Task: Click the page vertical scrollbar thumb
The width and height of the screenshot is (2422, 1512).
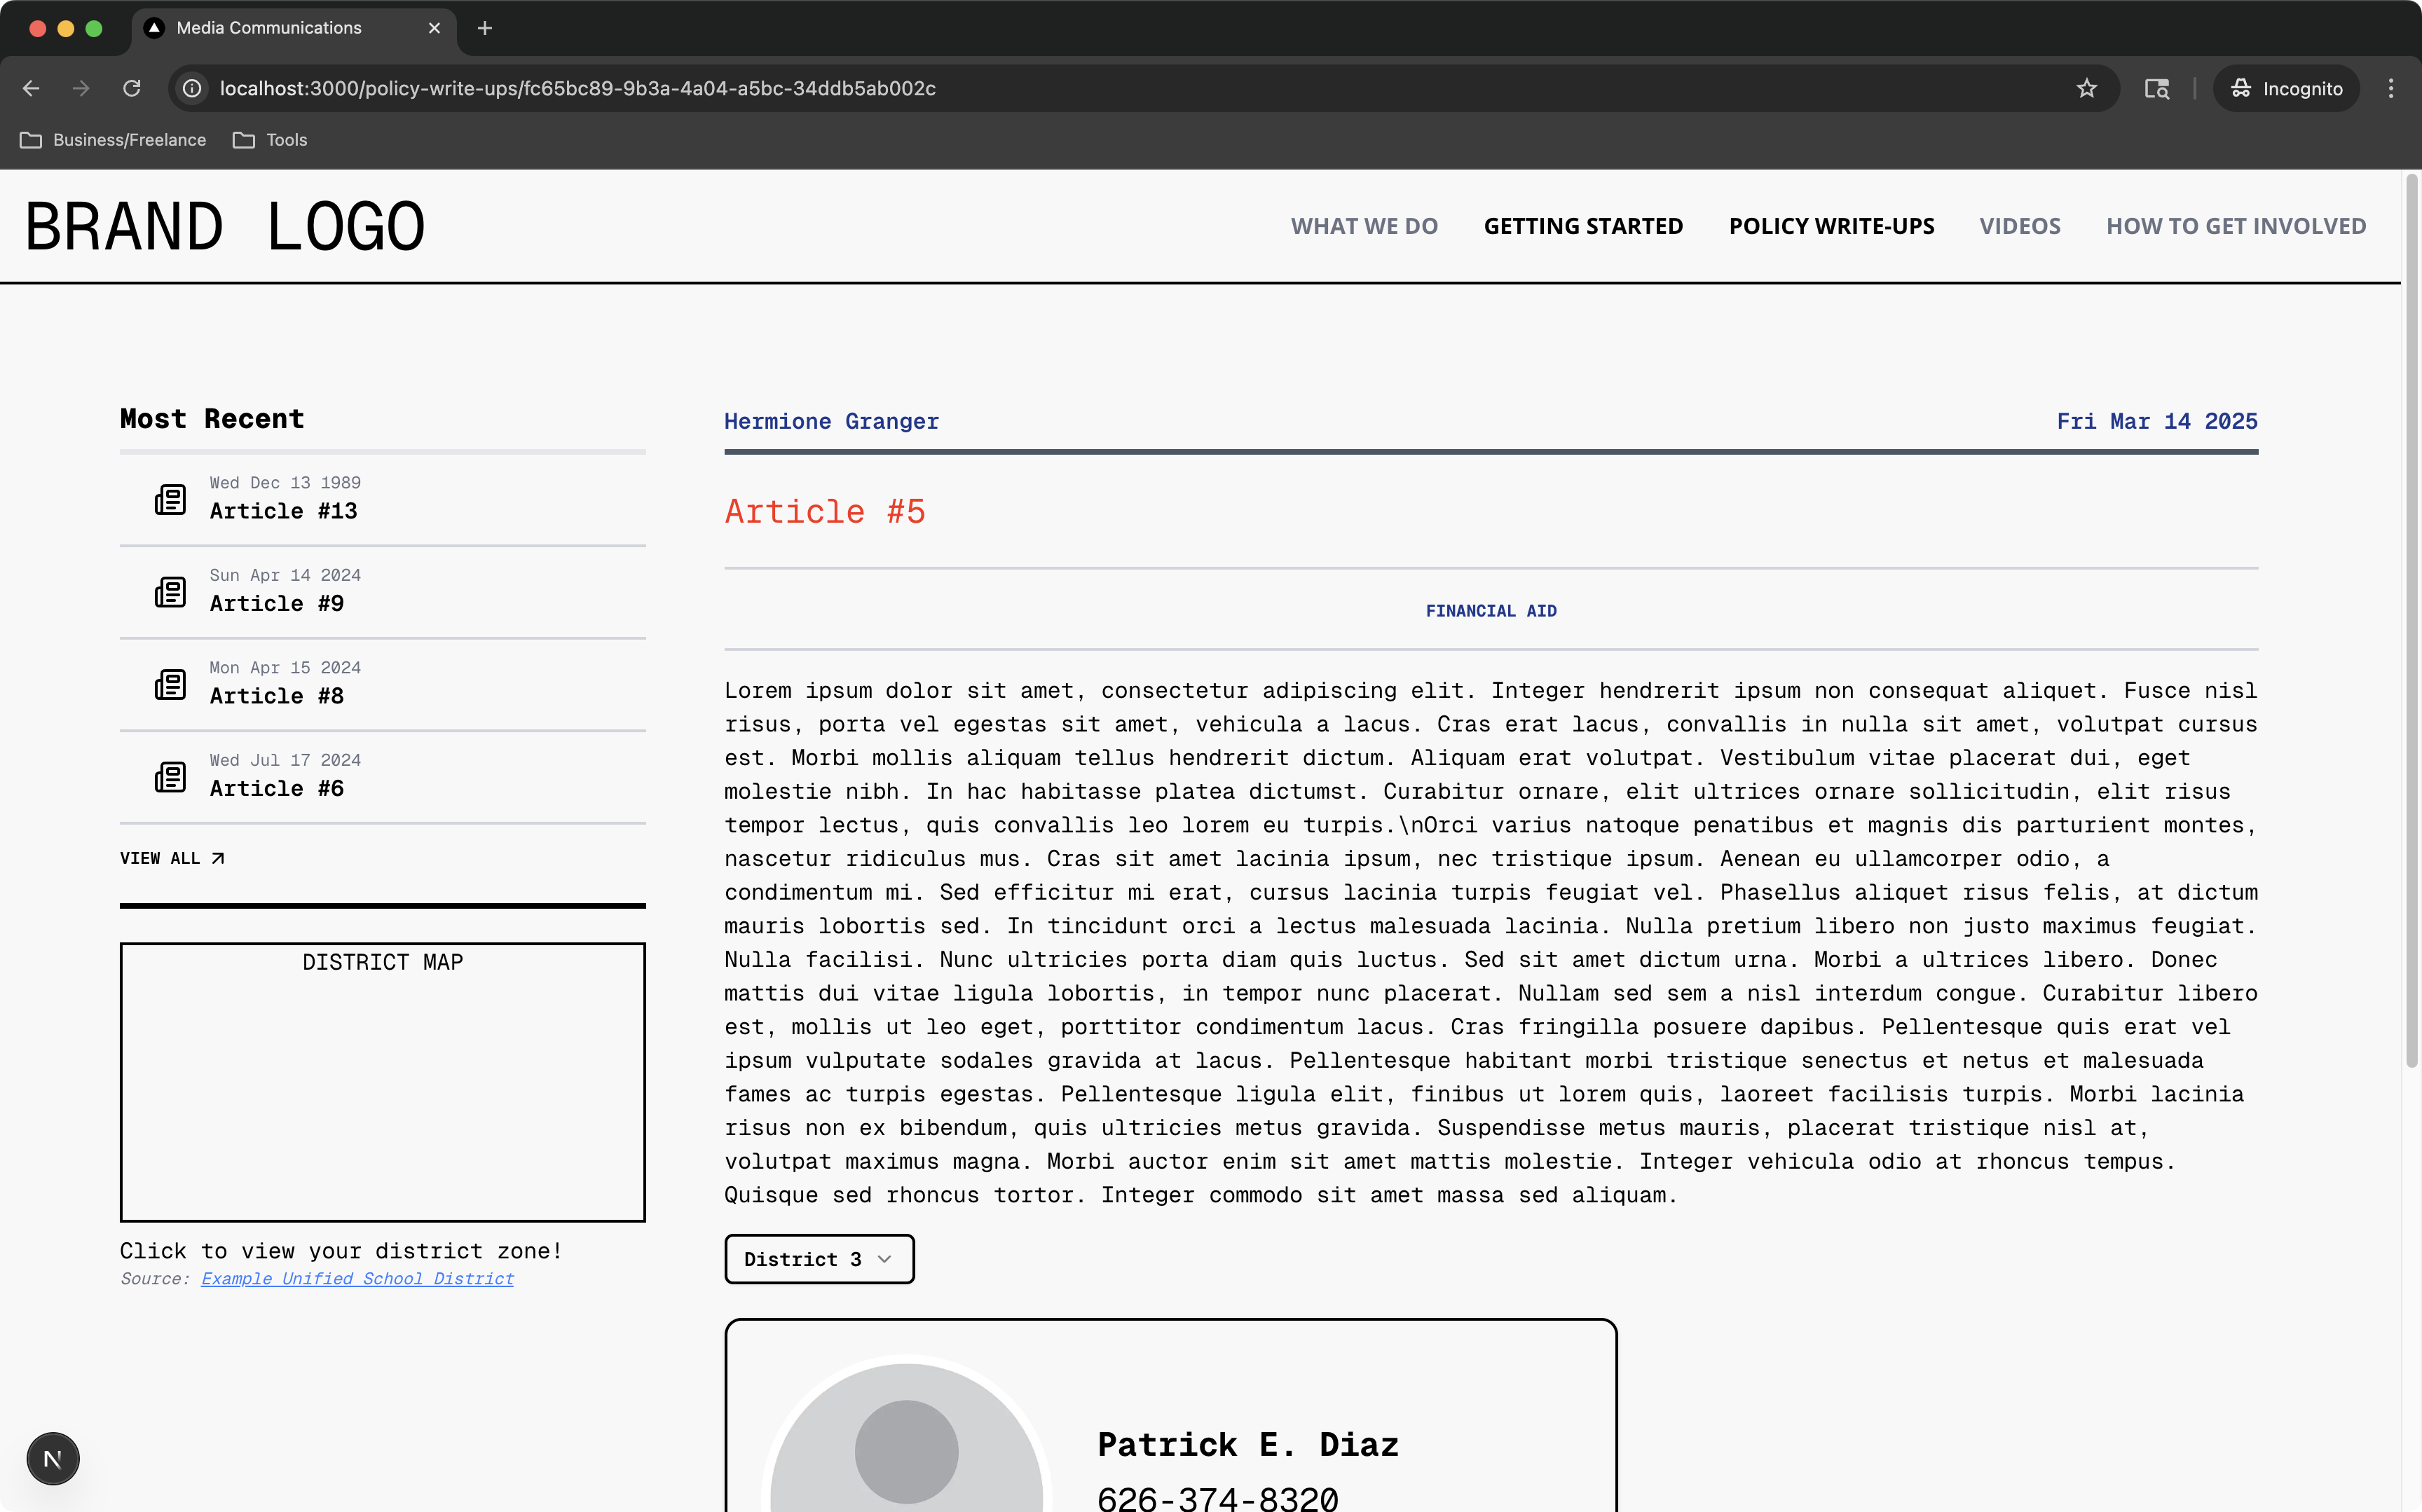Action: (x=2411, y=620)
